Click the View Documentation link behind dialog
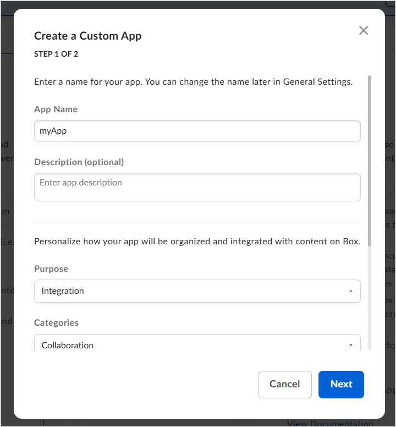 point(330,424)
